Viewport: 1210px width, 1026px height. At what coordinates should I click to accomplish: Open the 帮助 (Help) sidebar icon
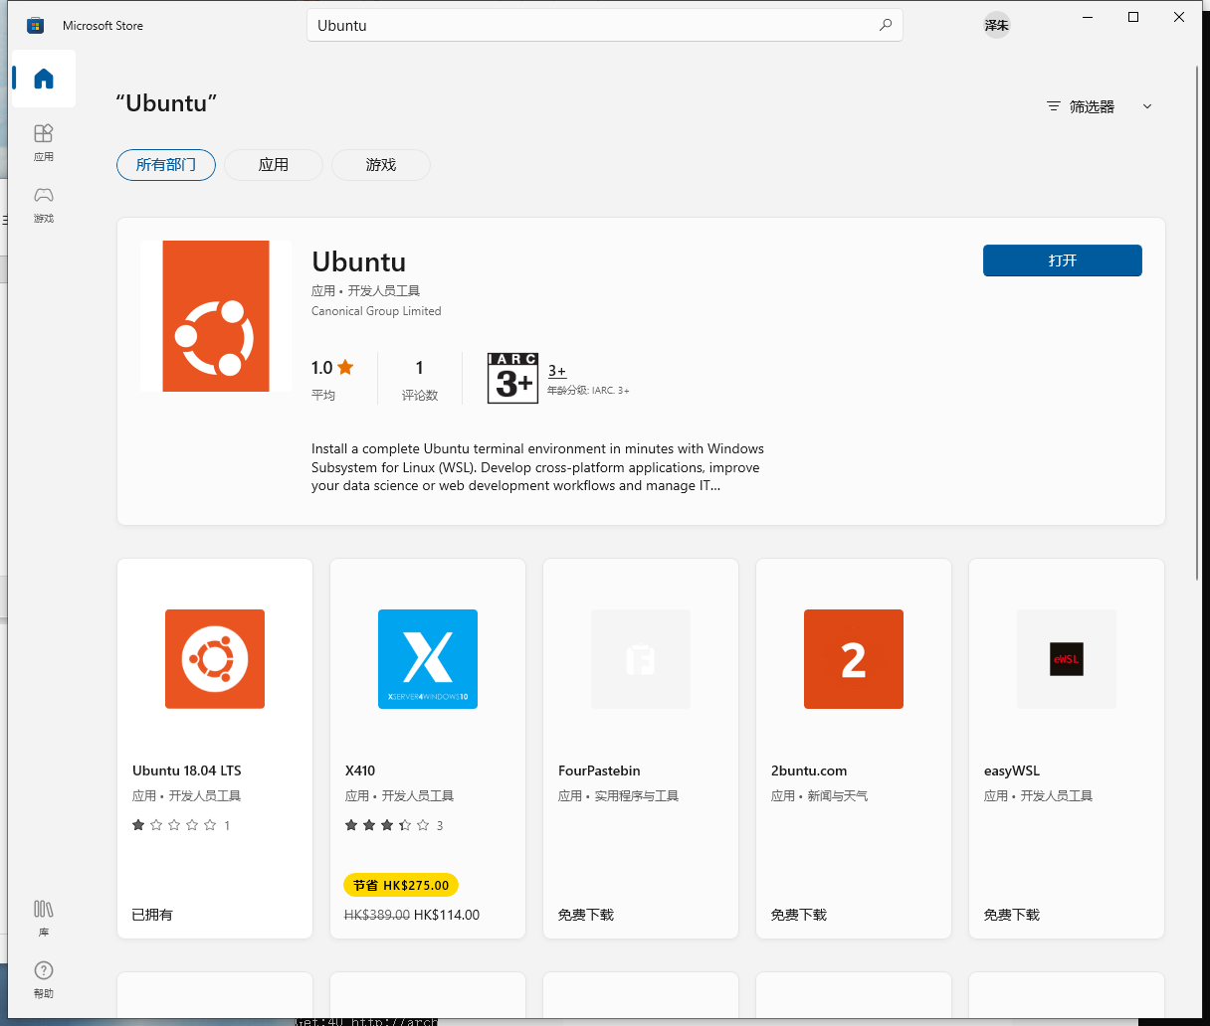(x=44, y=979)
